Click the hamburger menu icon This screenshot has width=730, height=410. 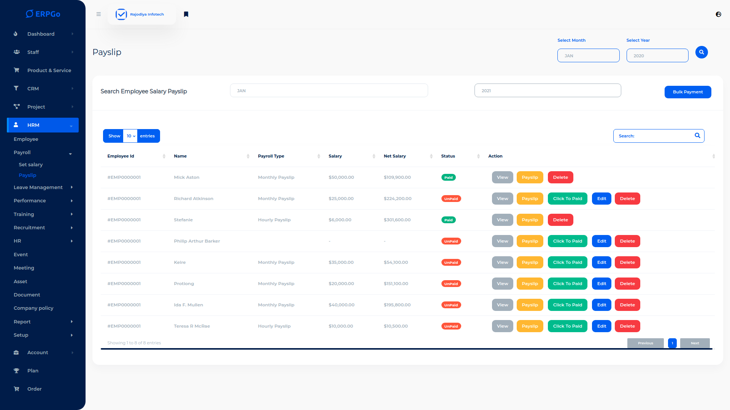pos(98,14)
